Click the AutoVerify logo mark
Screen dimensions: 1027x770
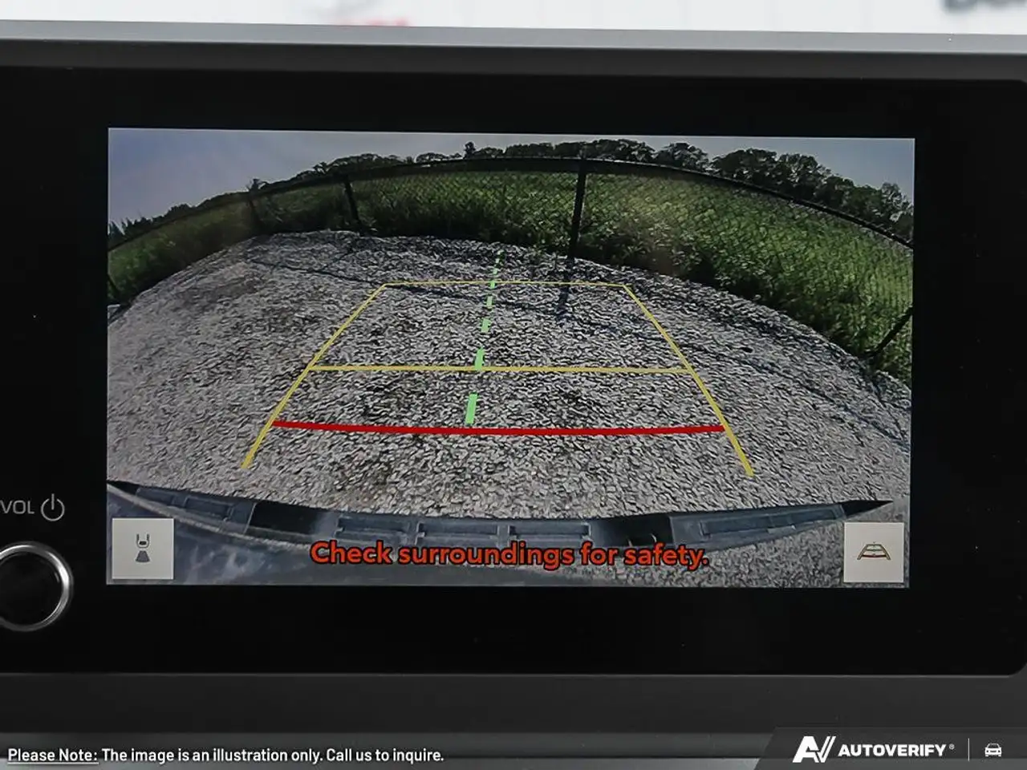click(813, 750)
